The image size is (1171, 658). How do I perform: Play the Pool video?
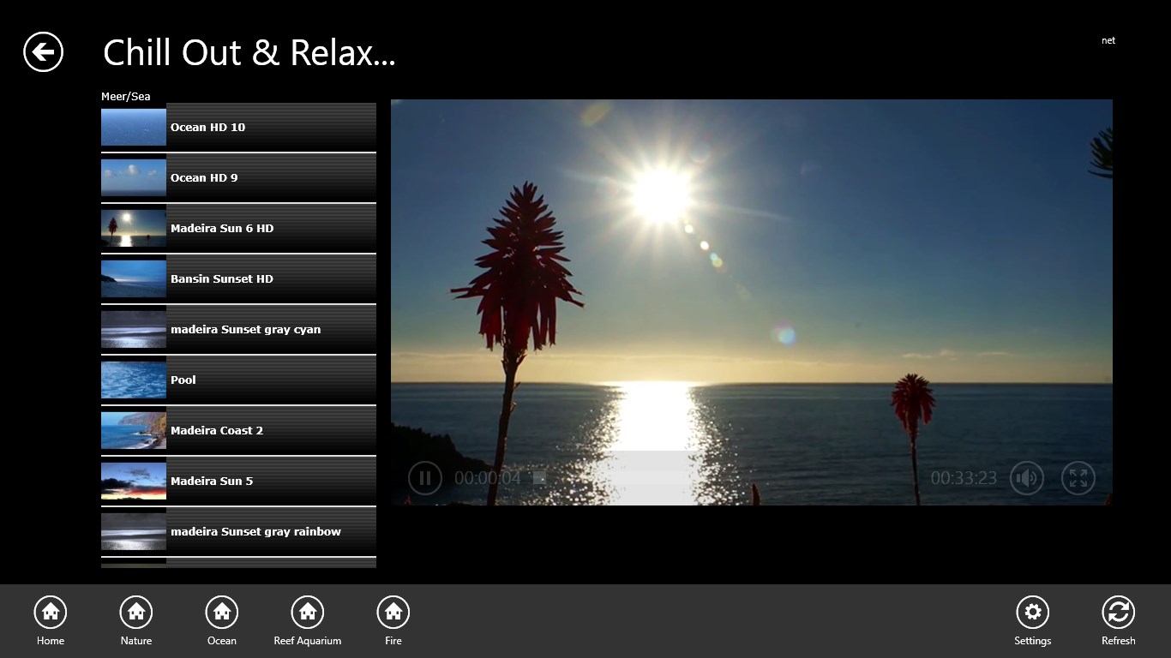click(x=238, y=380)
